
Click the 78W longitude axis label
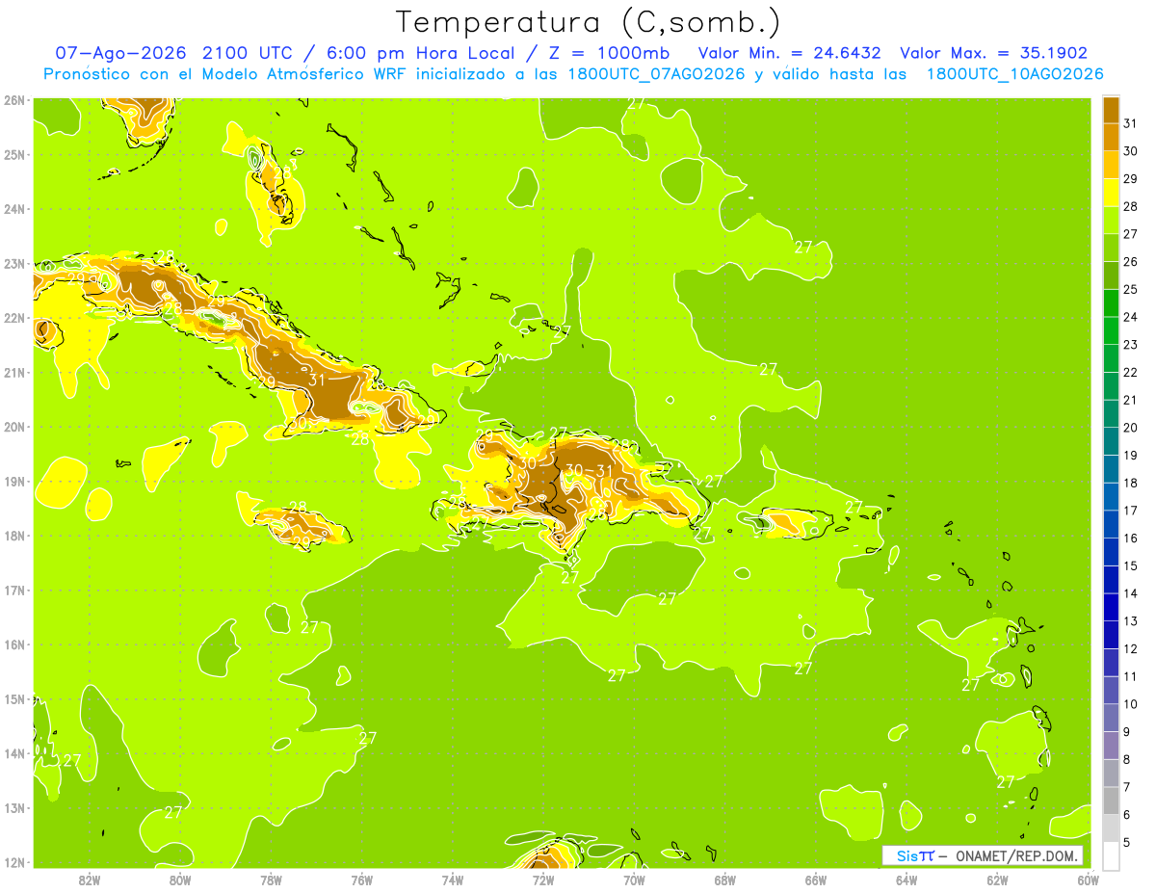click(271, 879)
